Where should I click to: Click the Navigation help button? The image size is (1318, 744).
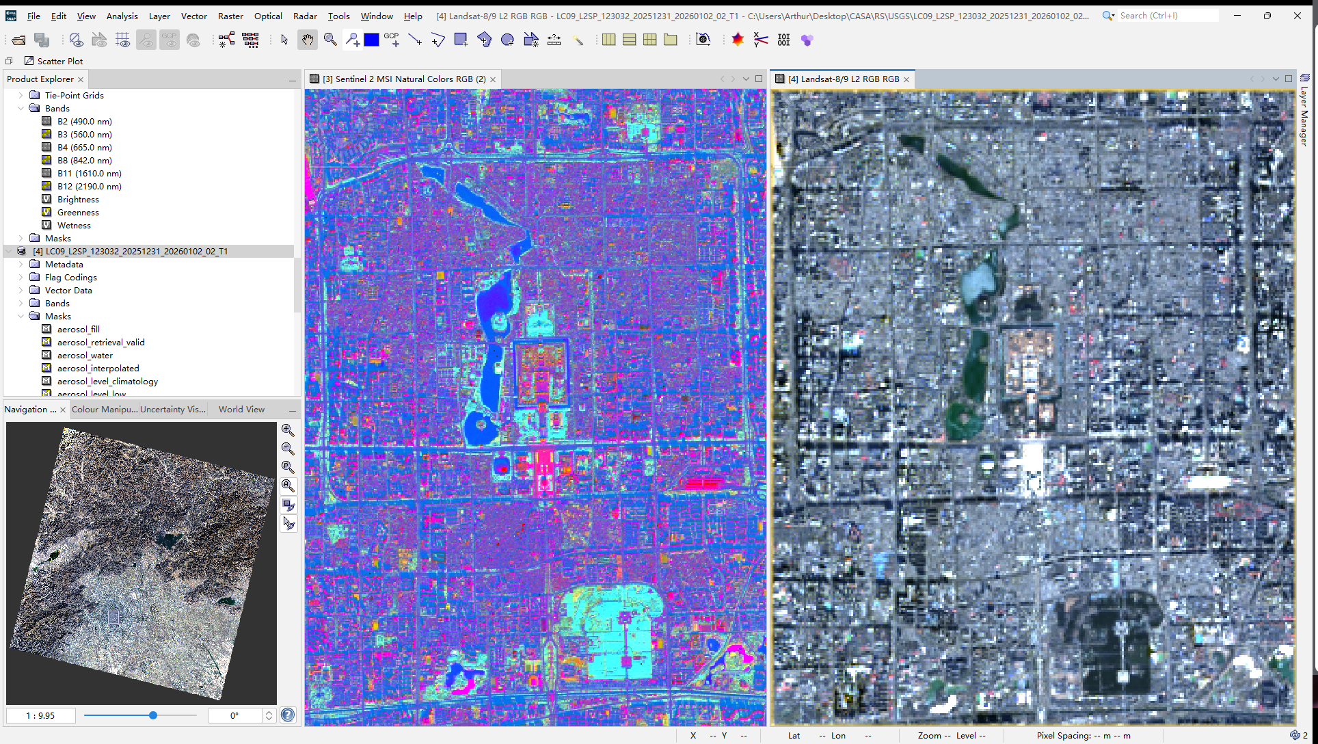[288, 715]
